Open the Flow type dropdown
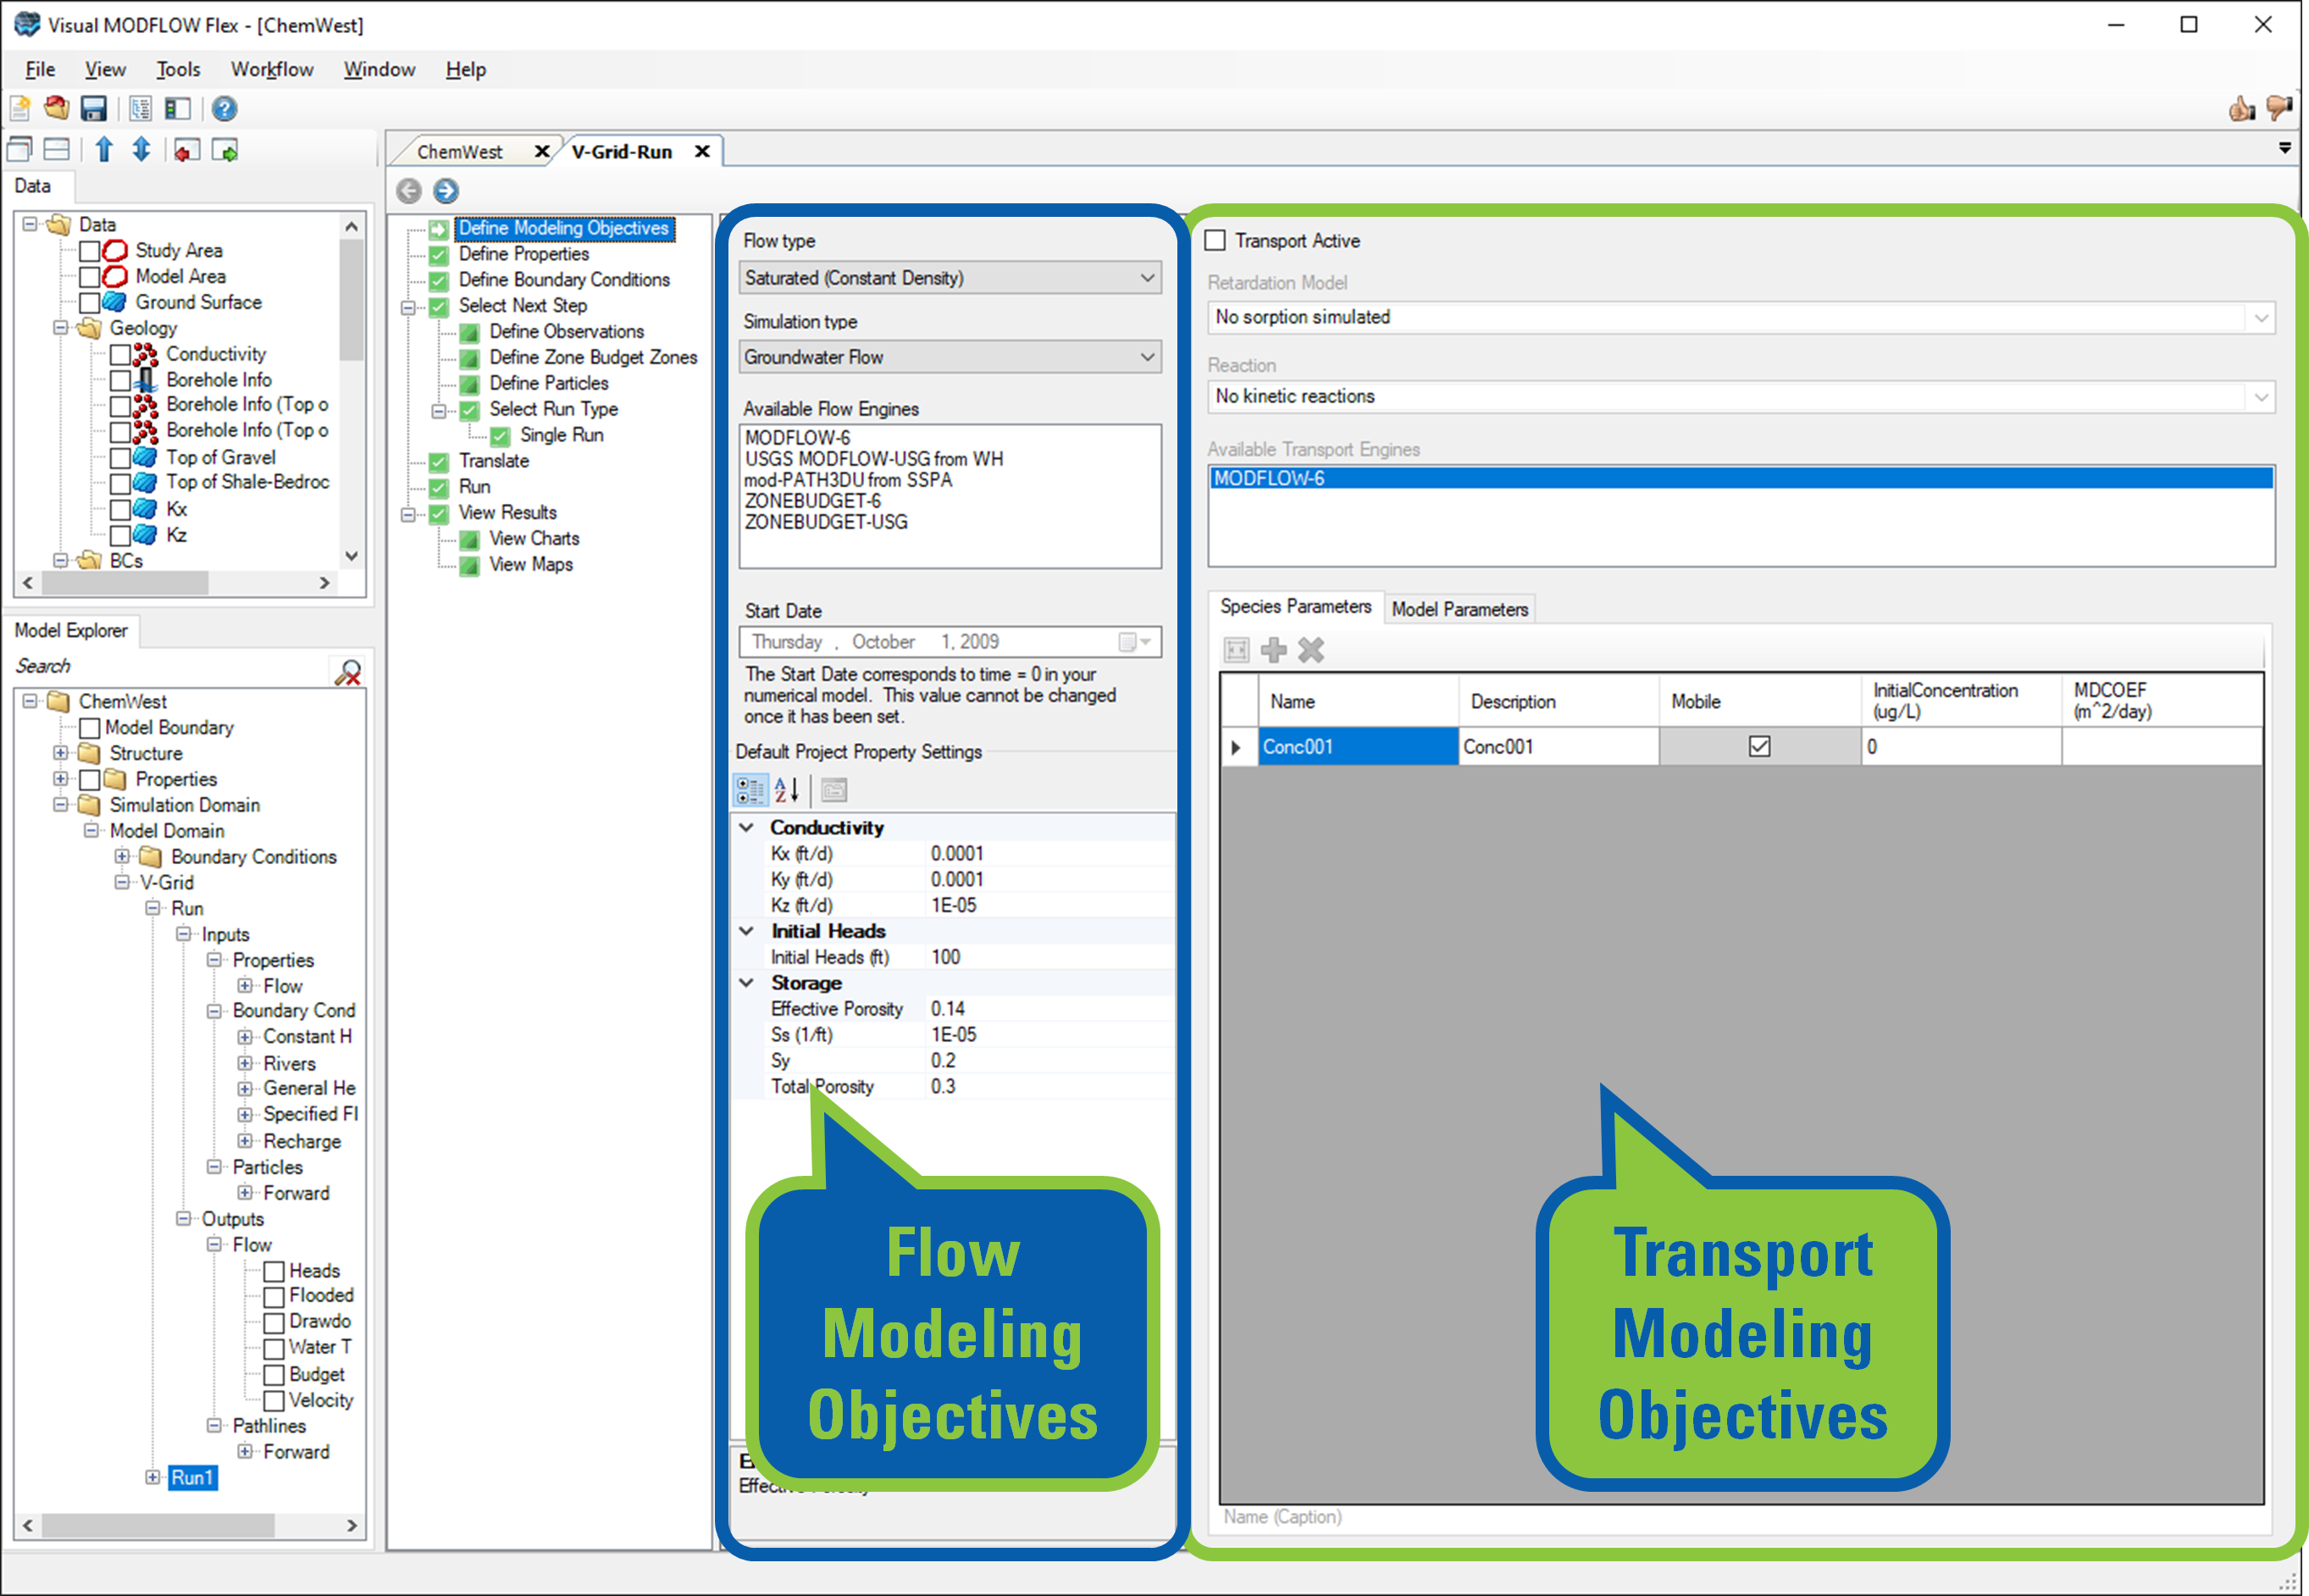Screen dimensions: 2309x1596 [x=1148, y=277]
